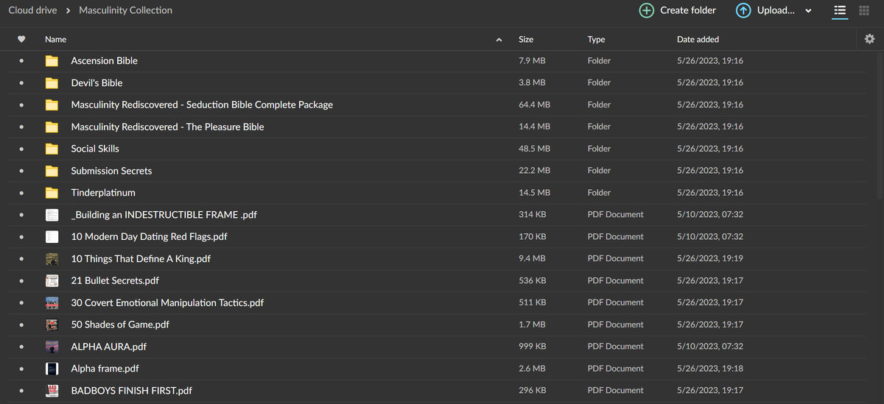The width and height of the screenshot is (884, 404).
Task: Expand the Upload dropdown arrow
Action: click(x=808, y=11)
